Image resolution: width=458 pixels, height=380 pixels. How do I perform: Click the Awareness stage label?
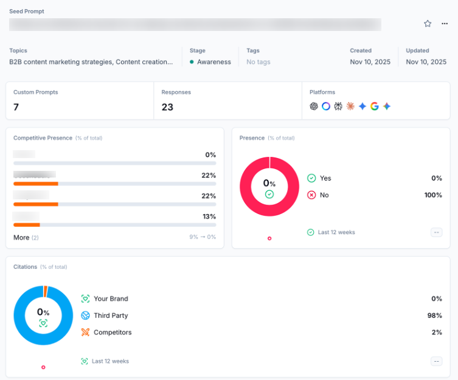click(213, 62)
